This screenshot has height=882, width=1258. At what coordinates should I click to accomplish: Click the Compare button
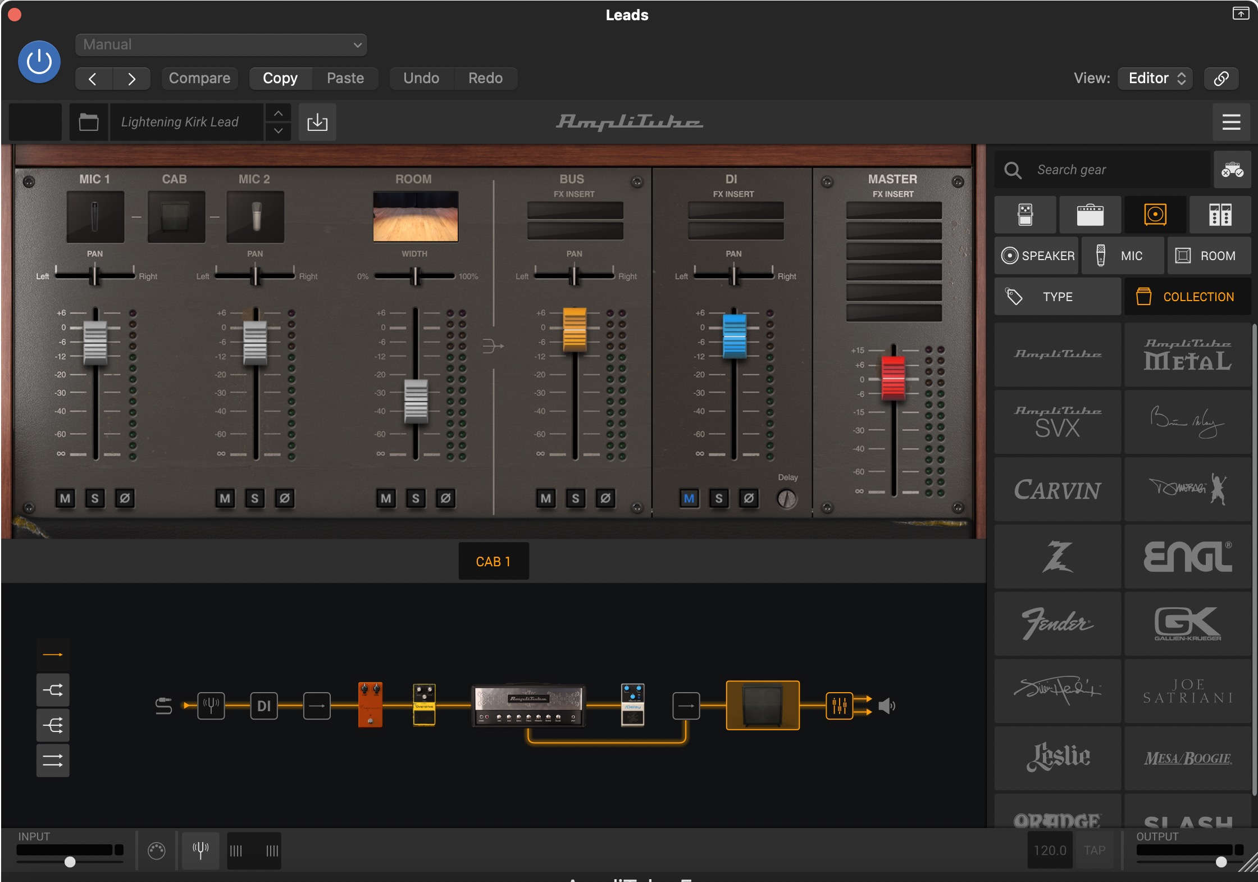click(199, 78)
